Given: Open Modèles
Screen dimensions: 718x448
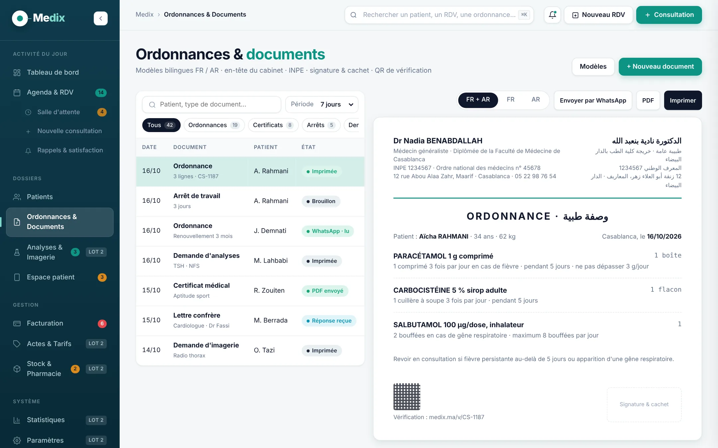Looking at the screenshot, I should 593,67.
